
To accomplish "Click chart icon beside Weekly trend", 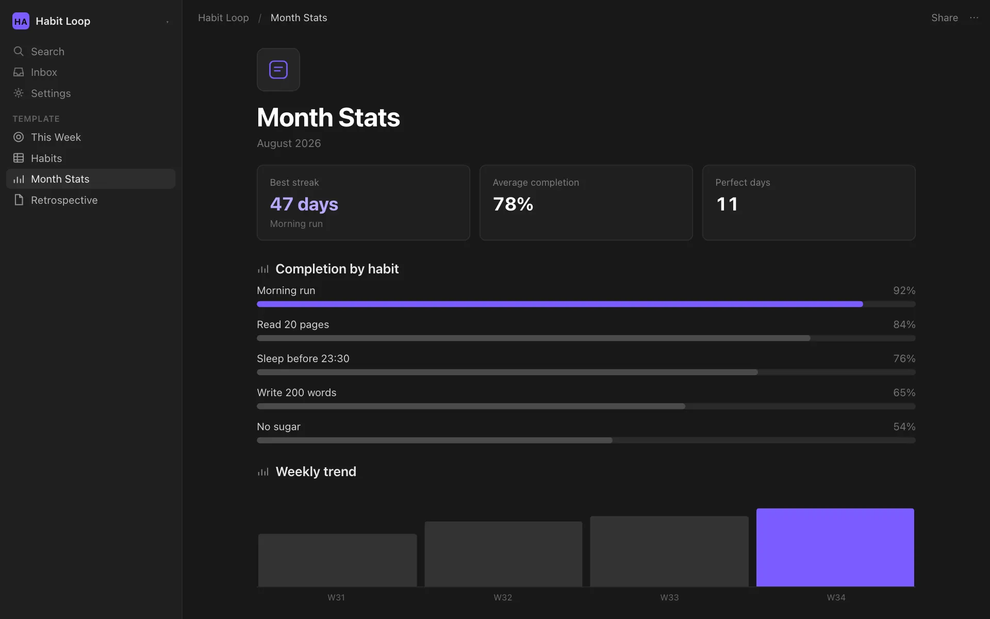I will point(263,472).
